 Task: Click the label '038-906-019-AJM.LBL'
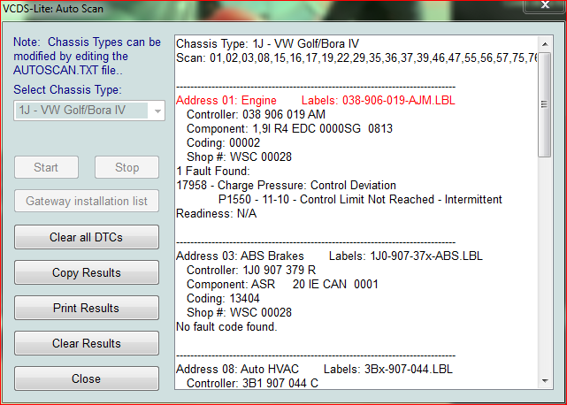click(x=398, y=100)
